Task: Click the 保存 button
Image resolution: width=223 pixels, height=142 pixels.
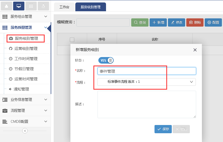Action: pos(163,129)
